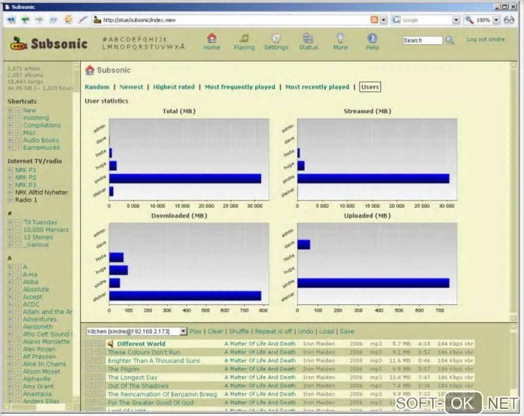The image size is (524, 416).
Task: Click the Clear playlist link
Action: pyautogui.click(x=215, y=331)
